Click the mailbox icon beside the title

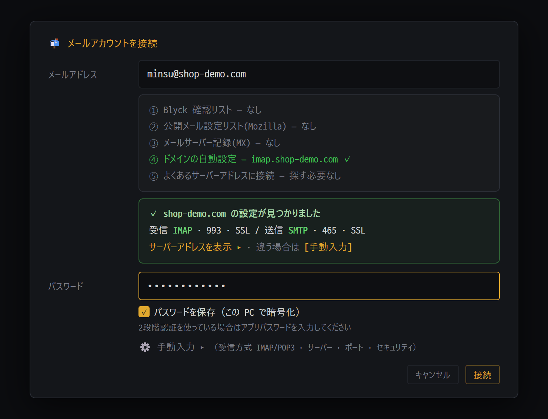(55, 43)
